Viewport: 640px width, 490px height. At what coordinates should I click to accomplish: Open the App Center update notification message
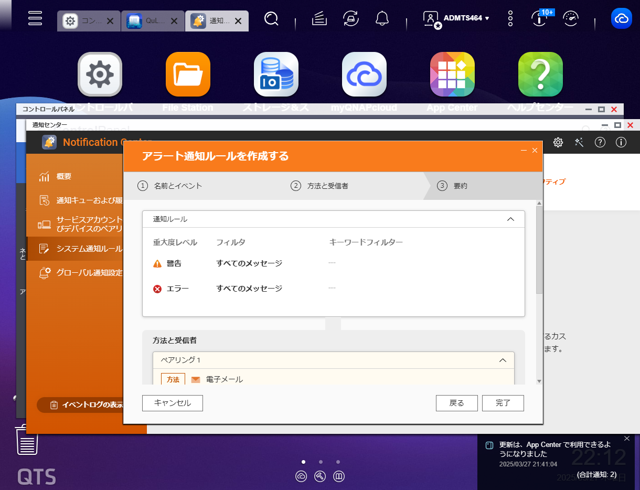554,449
